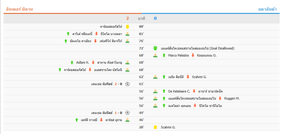
Task: Click player name ฮาคาน คัลฮาโนกลู
Action: point(110,63)
